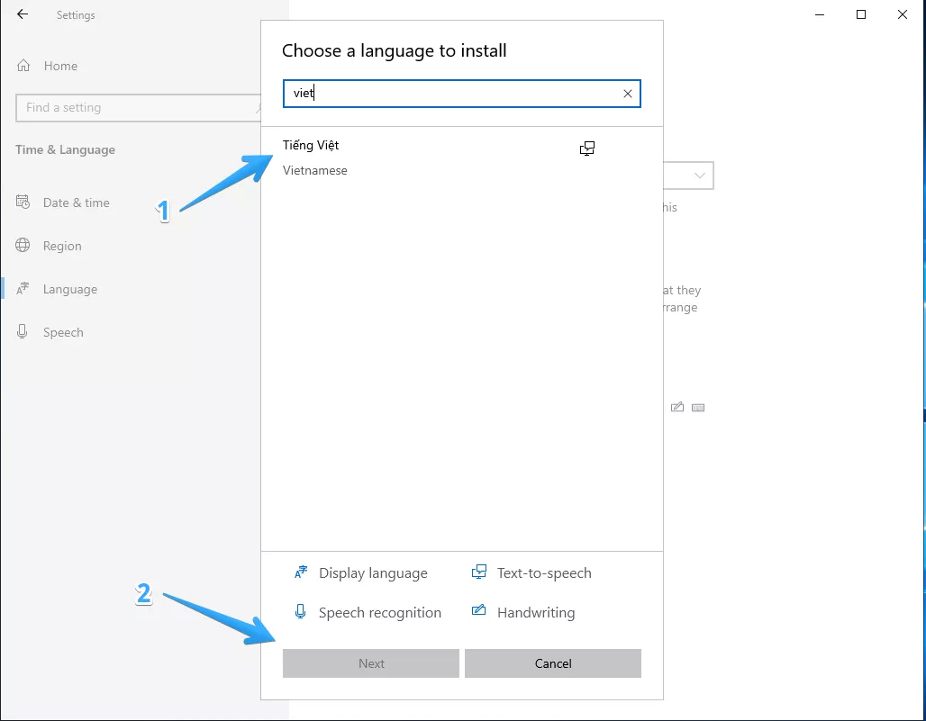Click the back arrow in Settings

pyautogui.click(x=23, y=15)
